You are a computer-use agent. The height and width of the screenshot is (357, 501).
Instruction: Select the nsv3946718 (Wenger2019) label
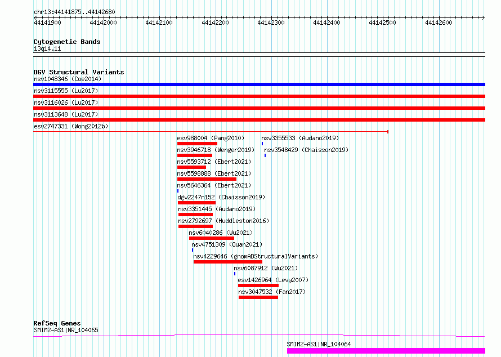coord(216,150)
